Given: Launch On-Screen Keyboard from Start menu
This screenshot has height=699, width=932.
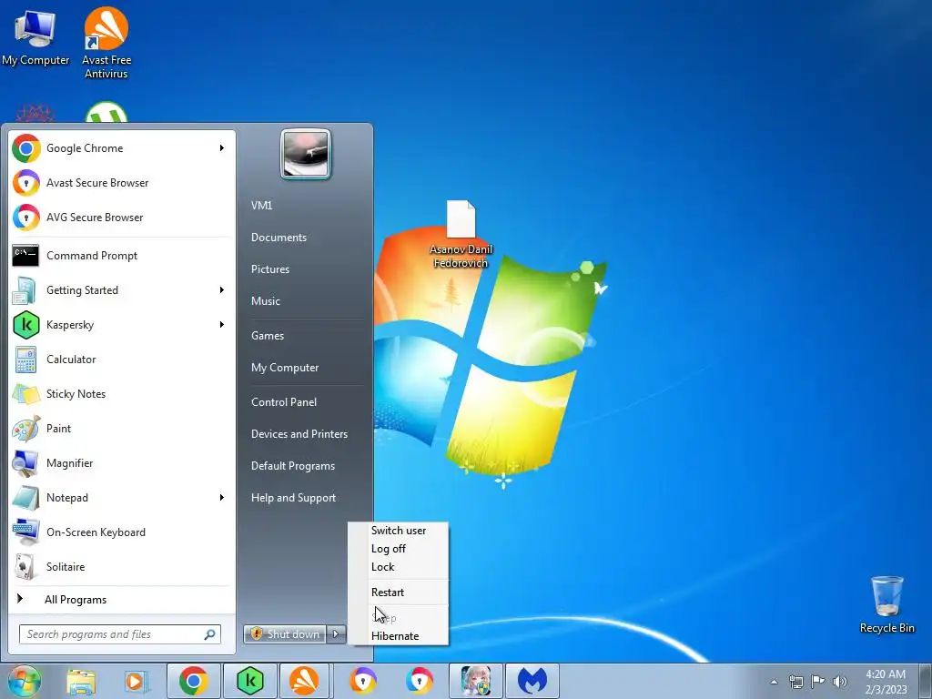Looking at the screenshot, I should (121, 532).
